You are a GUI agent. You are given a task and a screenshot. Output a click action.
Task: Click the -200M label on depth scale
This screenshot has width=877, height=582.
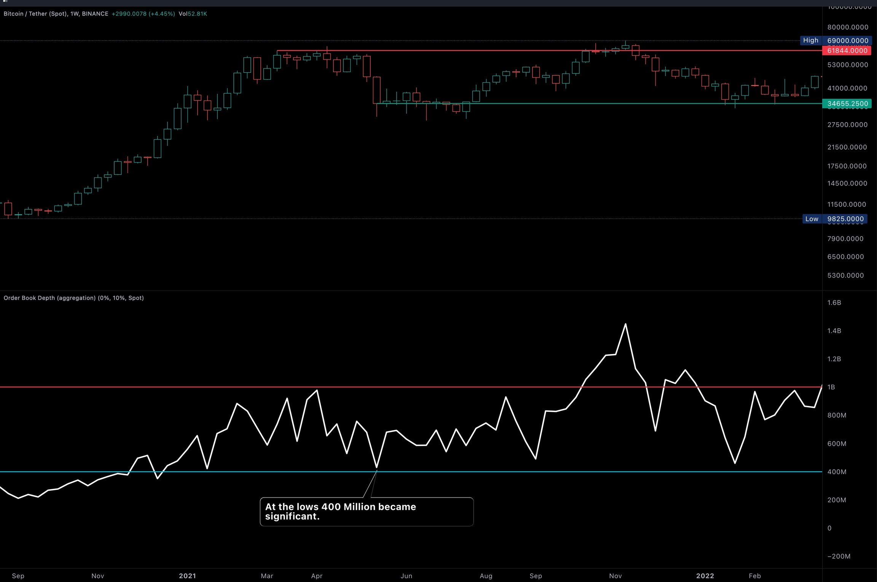click(839, 556)
